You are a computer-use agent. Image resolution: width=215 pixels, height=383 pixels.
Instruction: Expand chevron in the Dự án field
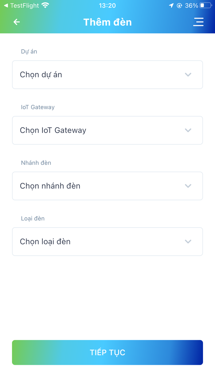click(188, 75)
